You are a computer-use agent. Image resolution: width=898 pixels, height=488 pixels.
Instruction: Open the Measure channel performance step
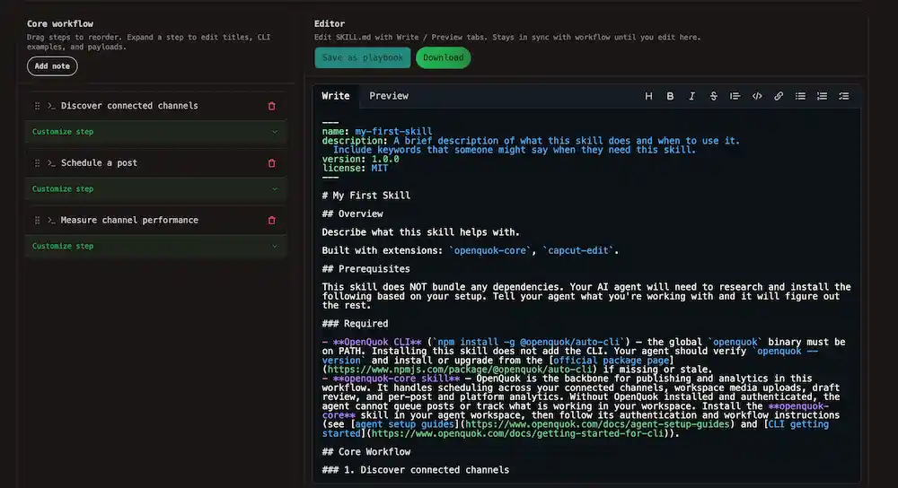[x=129, y=221]
